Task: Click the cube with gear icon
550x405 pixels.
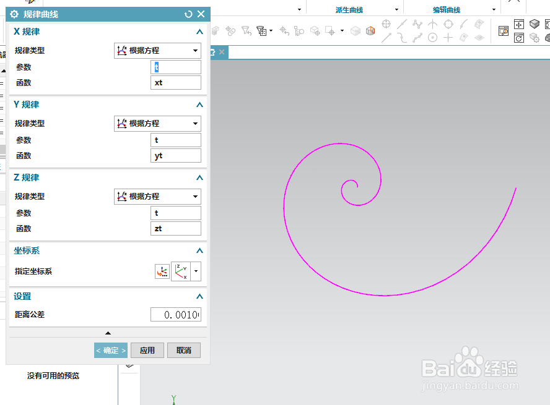Action: point(535,38)
